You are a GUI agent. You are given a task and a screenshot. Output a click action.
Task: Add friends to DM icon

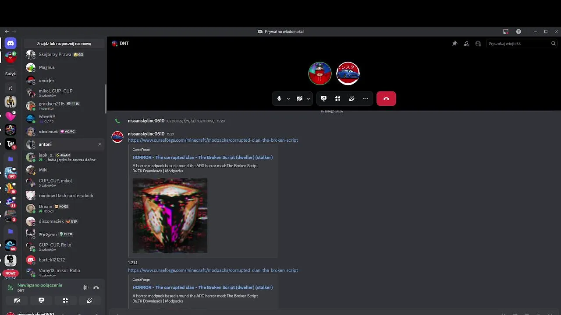466,43
